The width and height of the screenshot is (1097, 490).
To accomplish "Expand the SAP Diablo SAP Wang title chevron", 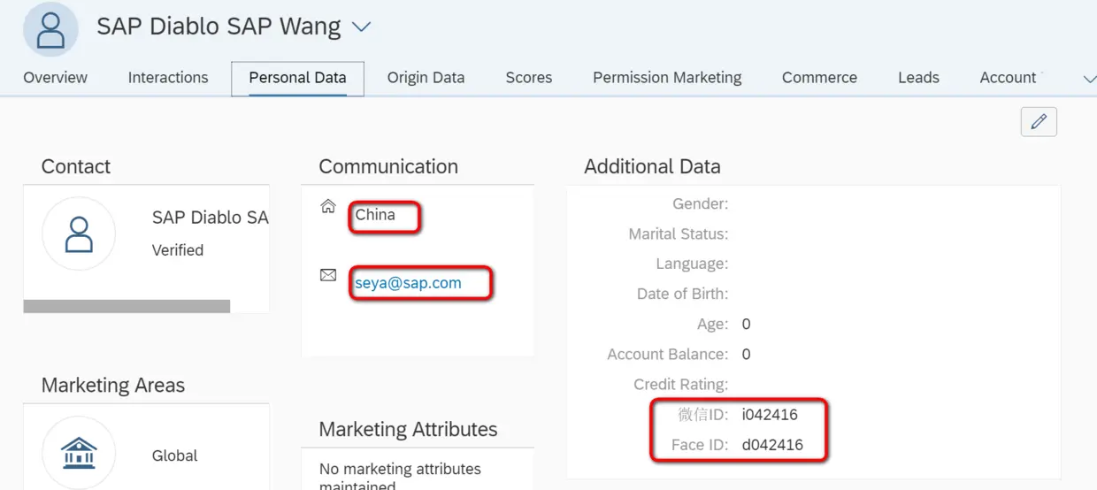I will tap(361, 27).
